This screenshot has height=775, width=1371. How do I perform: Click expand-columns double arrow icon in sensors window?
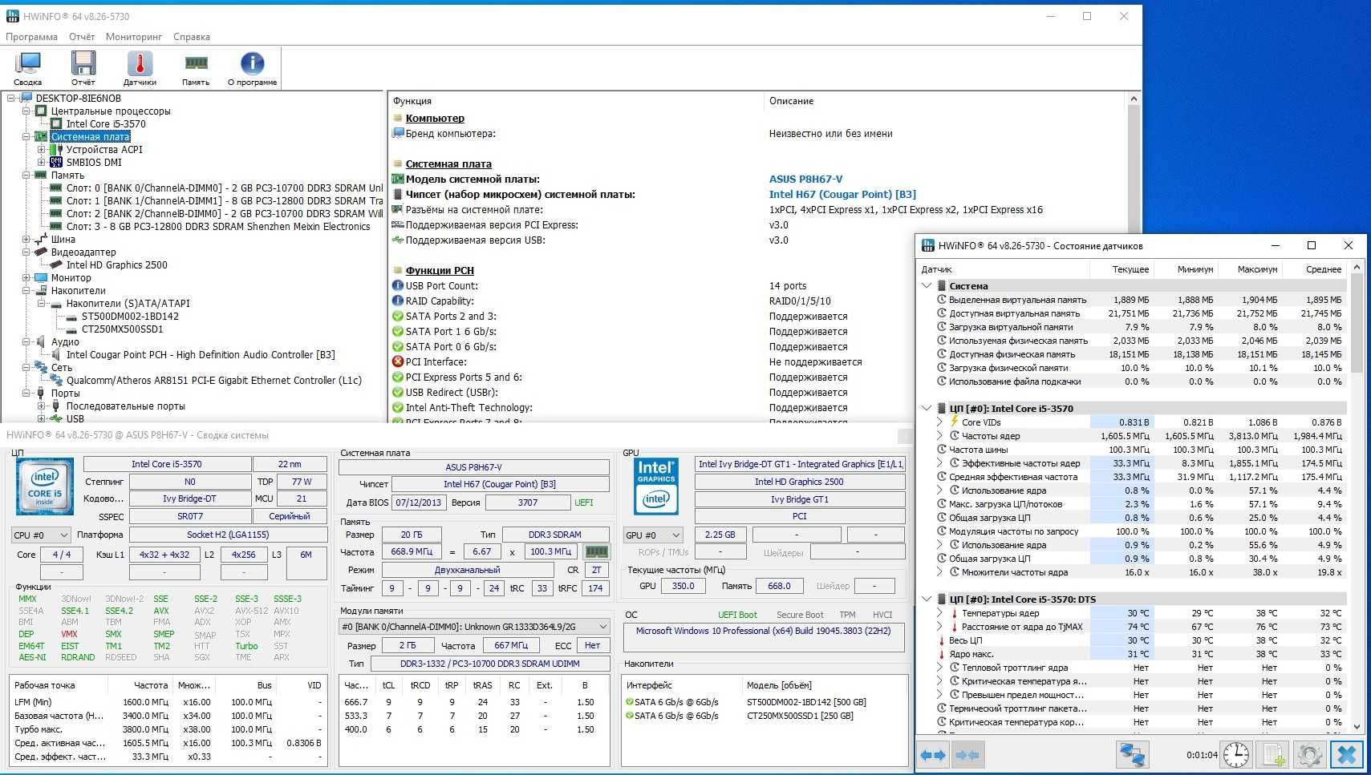point(933,755)
